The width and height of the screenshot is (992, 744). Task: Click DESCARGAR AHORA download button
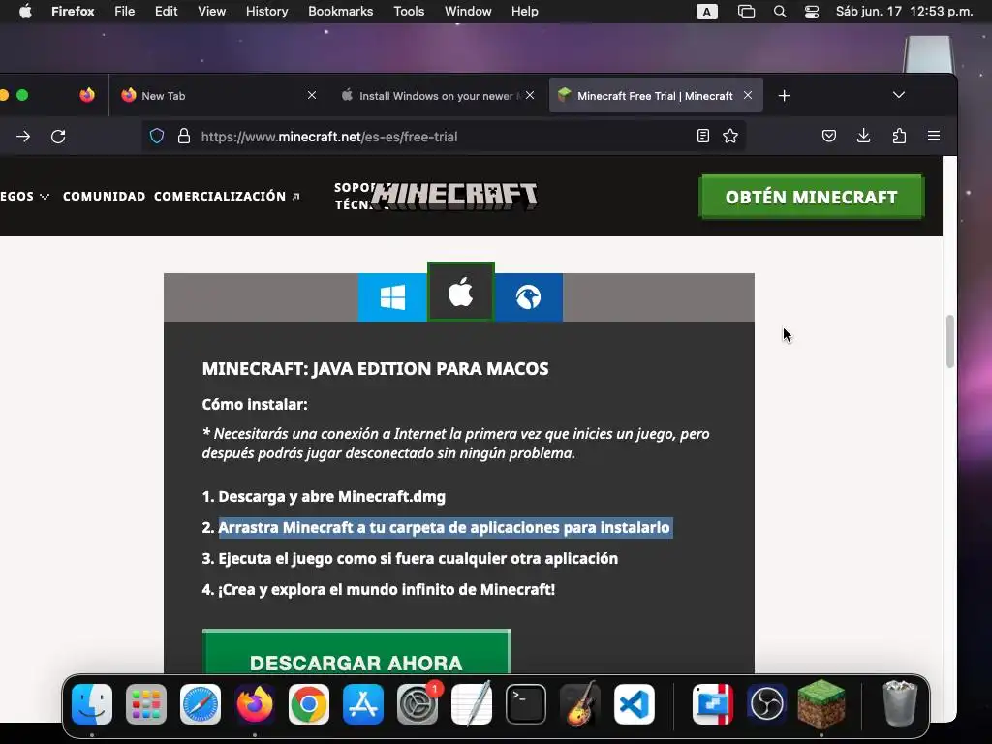point(356,652)
